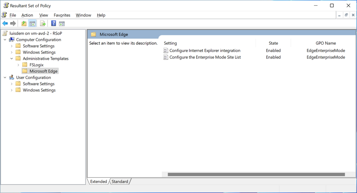Open the Favorites menu
The image size is (357, 193).
(x=62, y=15)
